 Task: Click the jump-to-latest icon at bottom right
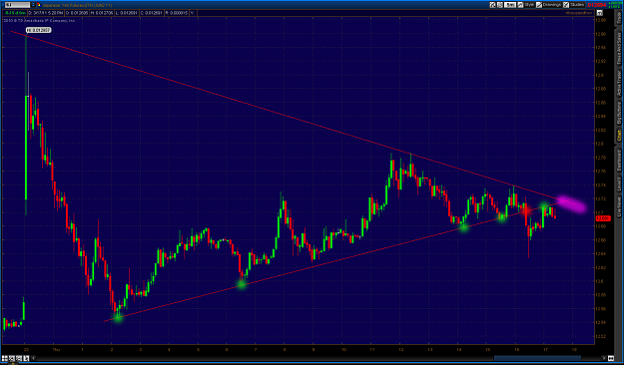pos(611,358)
